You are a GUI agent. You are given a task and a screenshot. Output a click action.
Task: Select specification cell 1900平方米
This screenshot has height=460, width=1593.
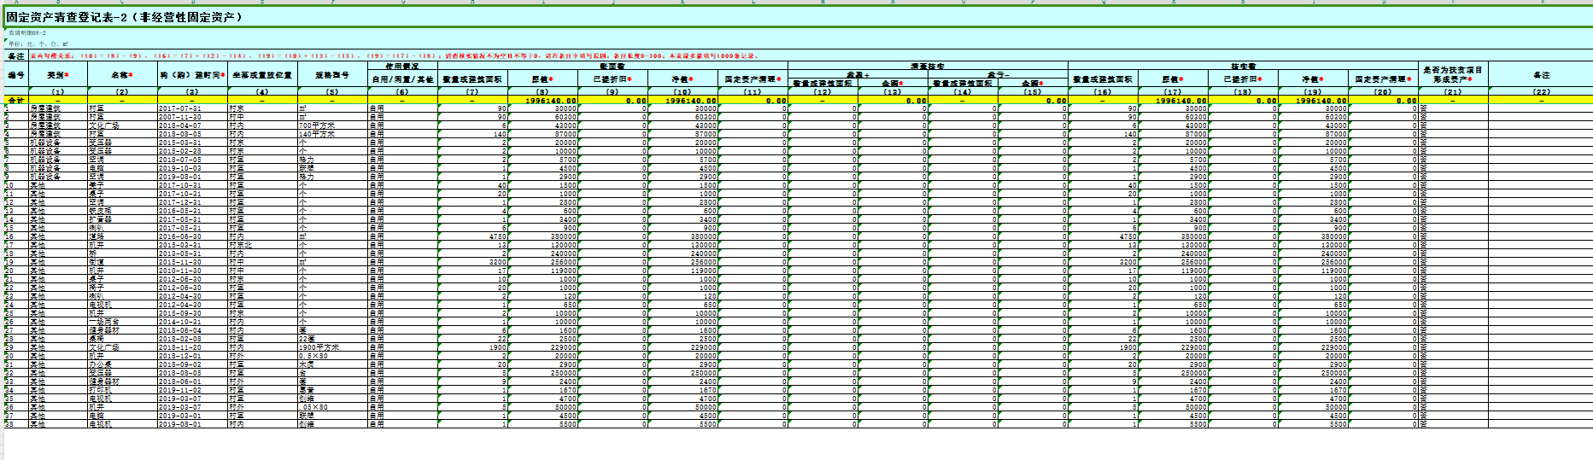(332, 347)
